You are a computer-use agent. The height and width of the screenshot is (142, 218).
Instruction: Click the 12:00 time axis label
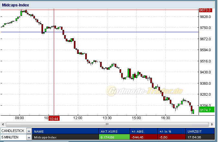[x=78, y=118]
